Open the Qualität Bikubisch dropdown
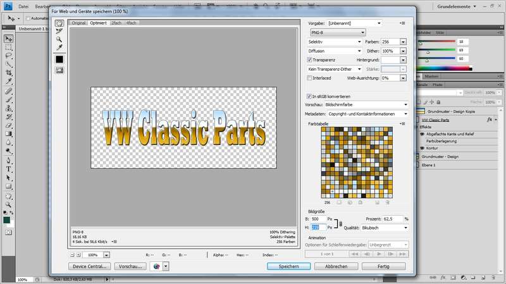Viewport: 506px width, 284px height. (x=385, y=228)
